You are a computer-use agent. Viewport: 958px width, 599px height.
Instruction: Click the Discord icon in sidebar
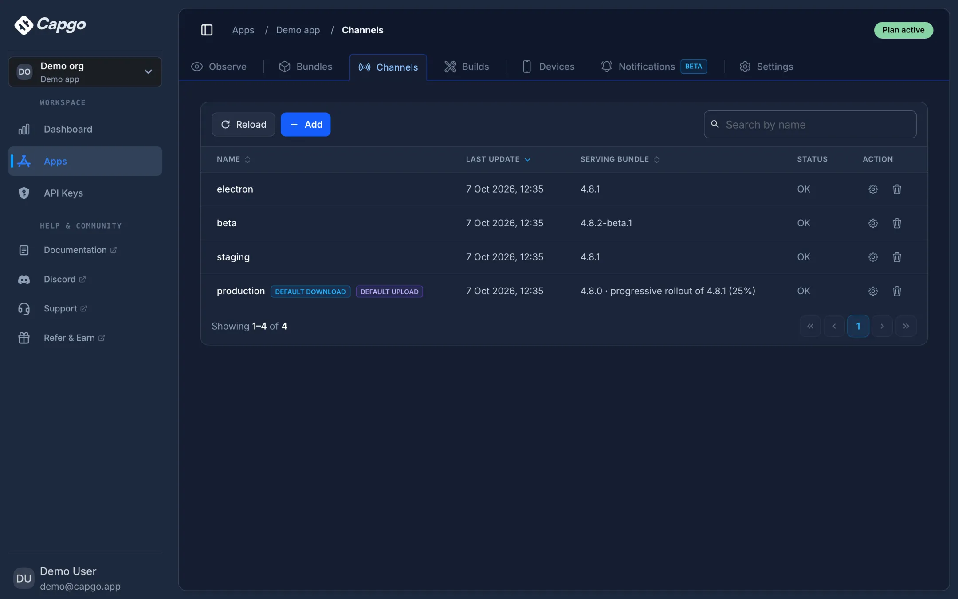pos(24,280)
